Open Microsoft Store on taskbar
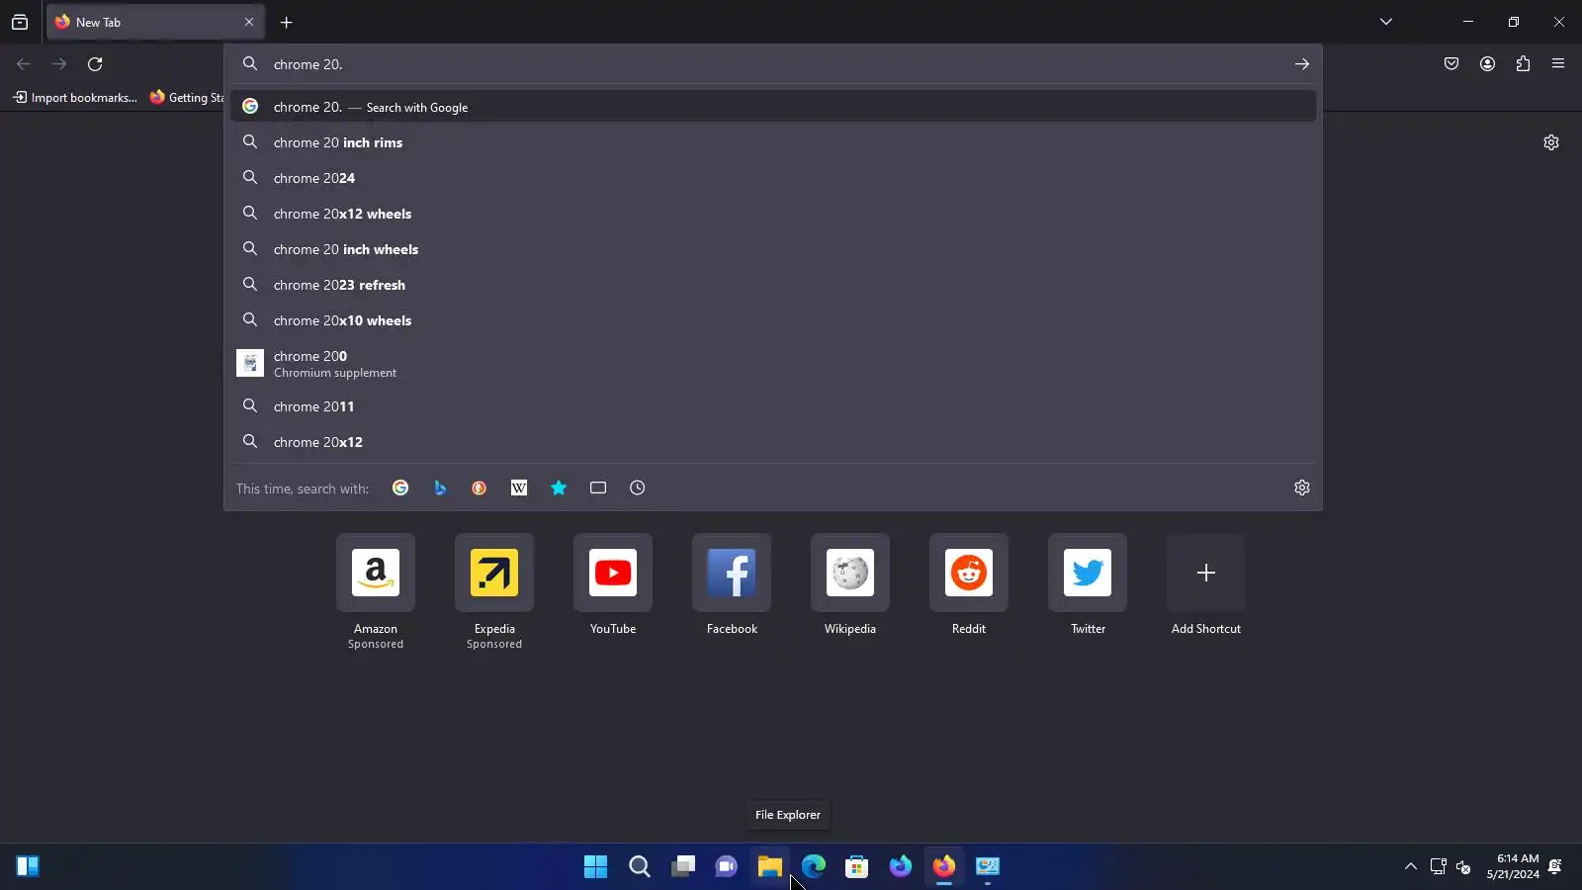1582x890 pixels. pyautogui.click(x=857, y=867)
